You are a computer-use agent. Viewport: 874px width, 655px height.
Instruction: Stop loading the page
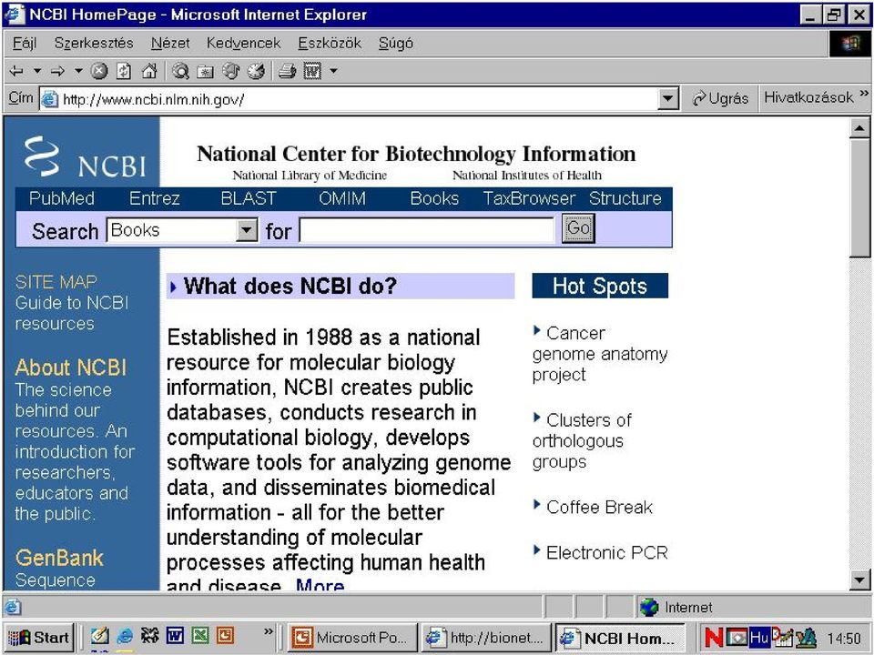(99, 71)
